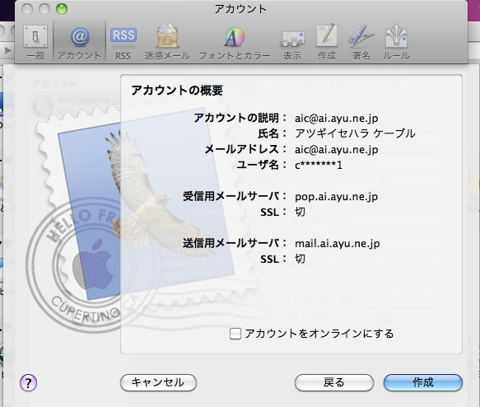Click the 戻る back button

pos(334,382)
